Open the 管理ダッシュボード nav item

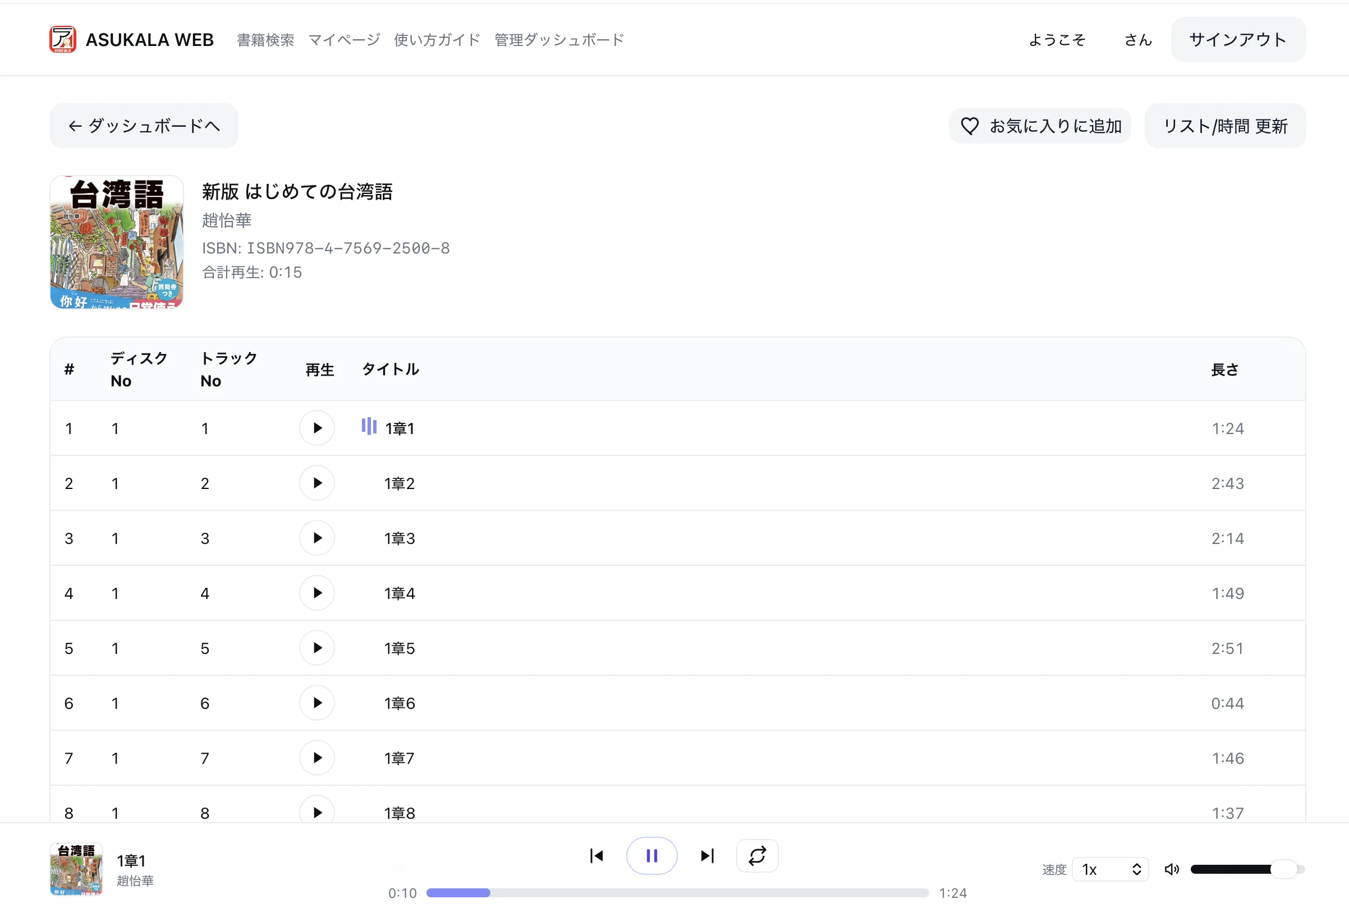coord(559,40)
